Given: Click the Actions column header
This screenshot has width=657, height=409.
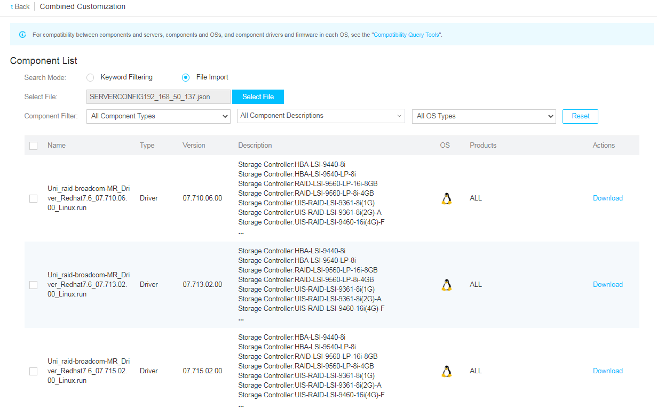Looking at the screenshot, I should (604, 146).
